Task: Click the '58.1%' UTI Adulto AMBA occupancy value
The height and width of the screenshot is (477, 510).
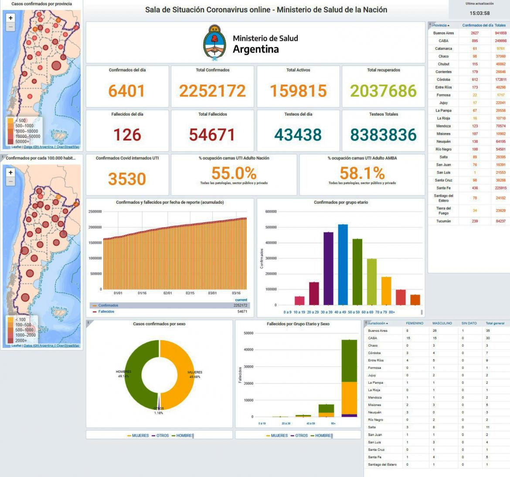Action: point(362,173)
